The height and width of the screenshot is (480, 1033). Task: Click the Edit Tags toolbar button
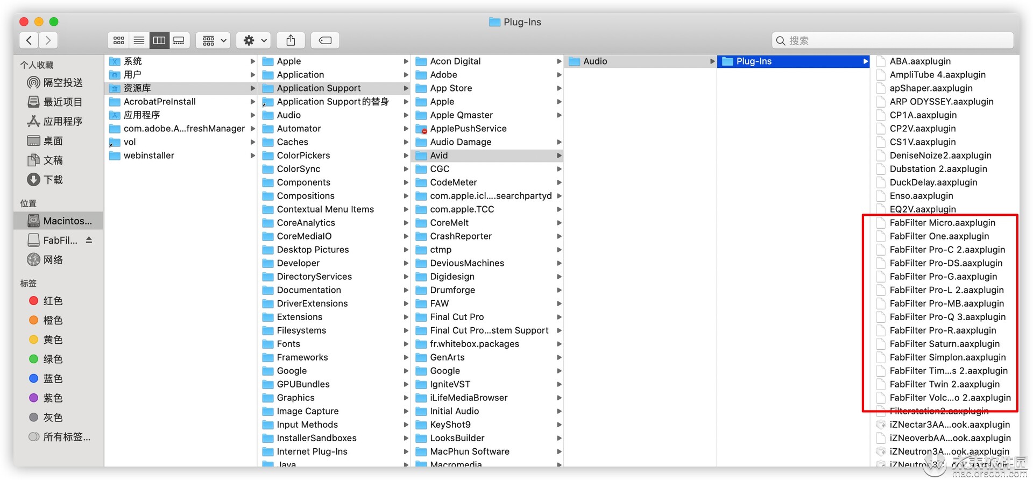point(325,40)
